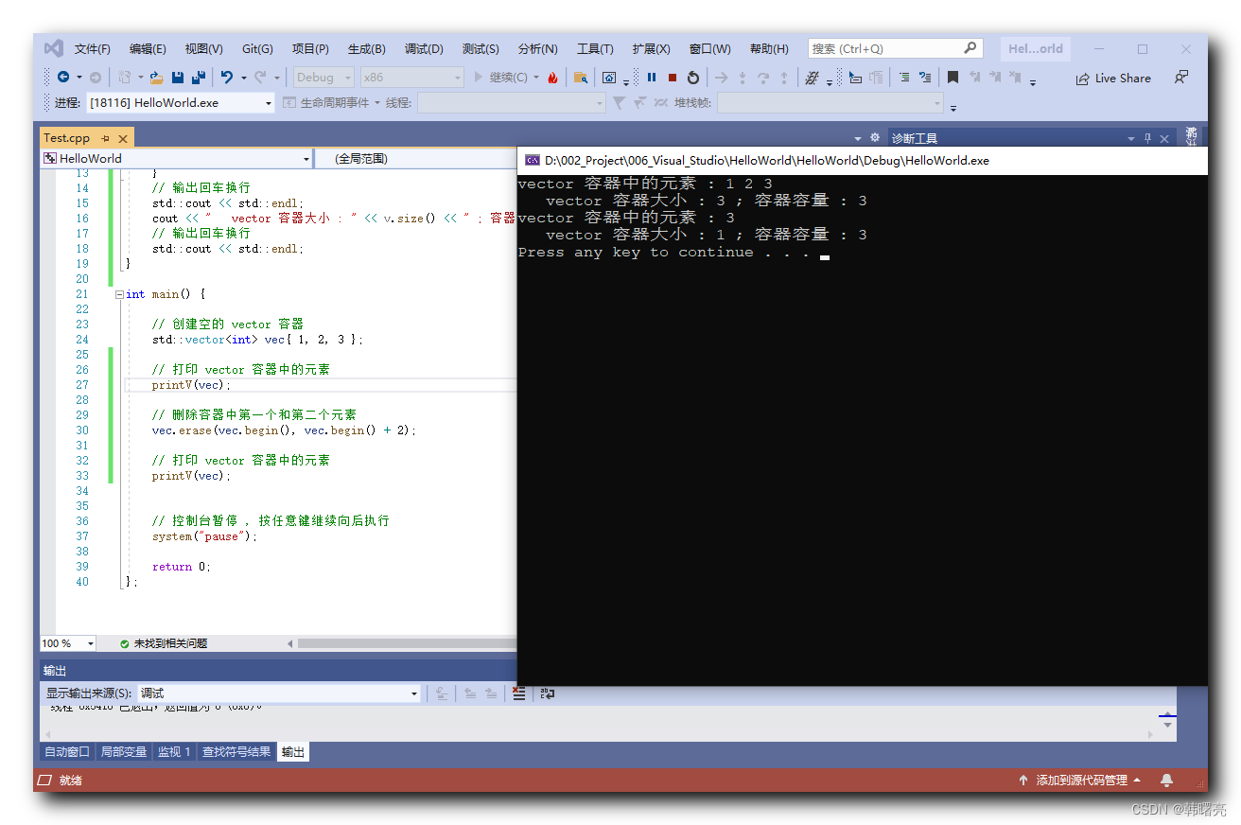Restart the debugging session icon
This screenshot has height=825, width=1241.
point(693,78)
